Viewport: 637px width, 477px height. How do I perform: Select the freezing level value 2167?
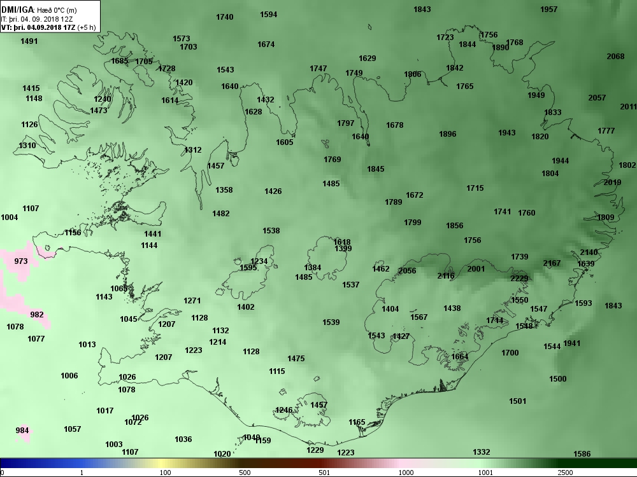pos(552,263)
